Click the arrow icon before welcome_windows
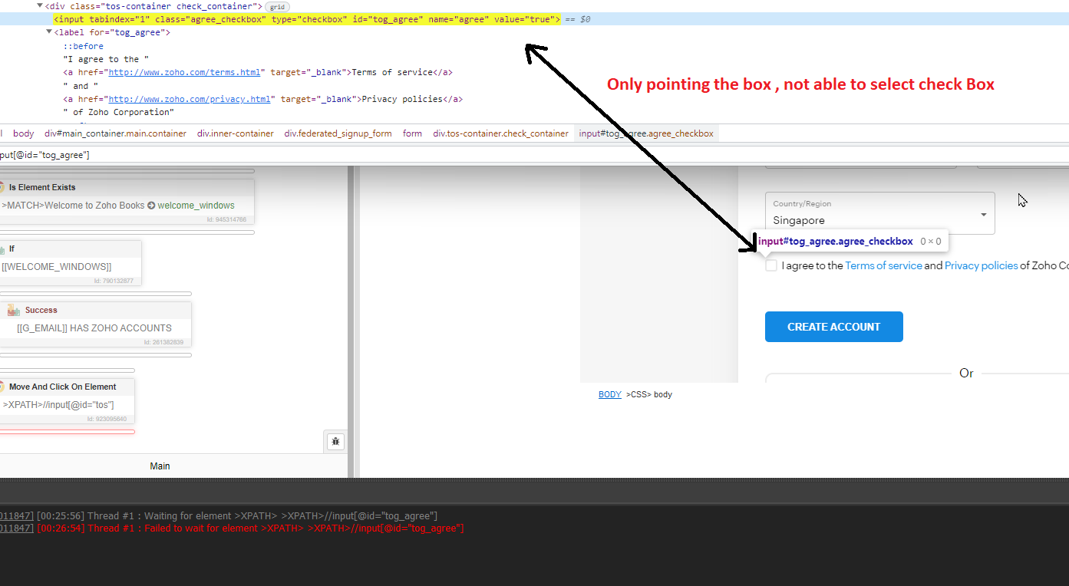This screenshot has height=586, width=1069. coord(152,205)
